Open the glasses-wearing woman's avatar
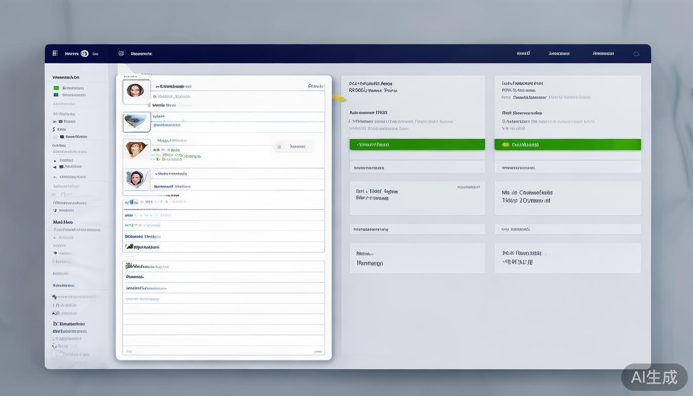Image resolution: width=693 pixels, height=396 pixels. (x=136, y=91)
